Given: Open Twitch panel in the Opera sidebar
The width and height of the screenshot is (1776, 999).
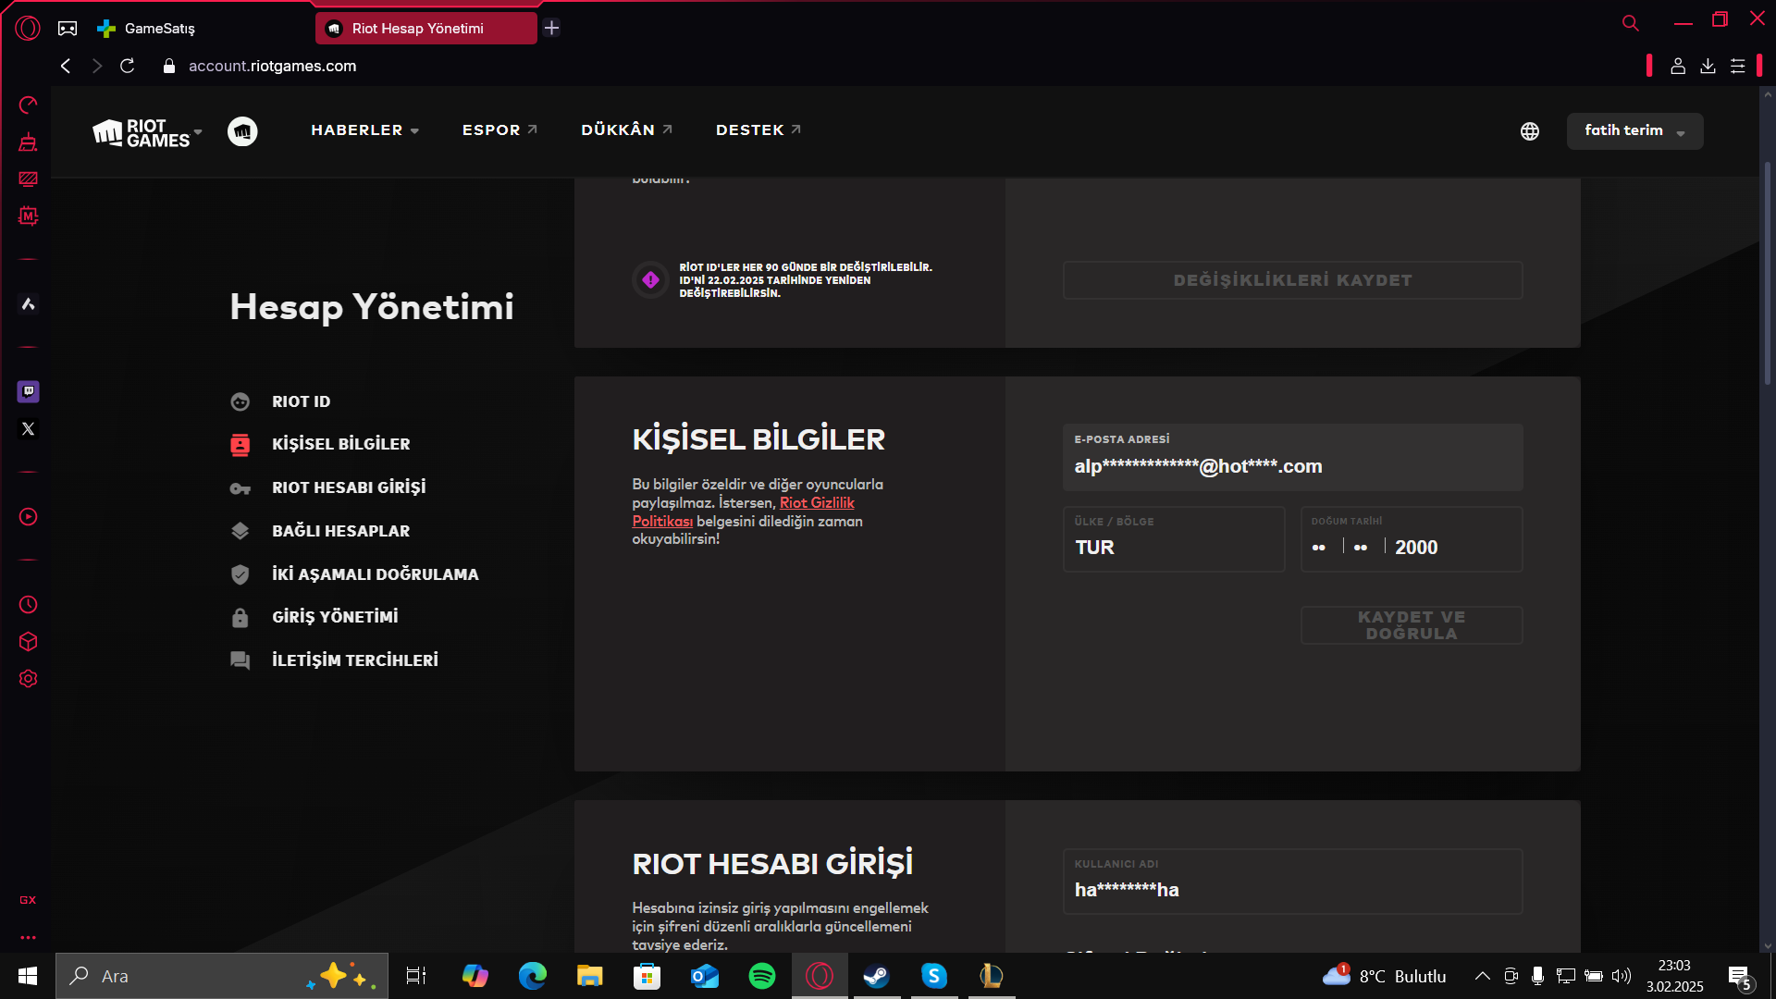Looking at the screenshot, I should (28, 391).
